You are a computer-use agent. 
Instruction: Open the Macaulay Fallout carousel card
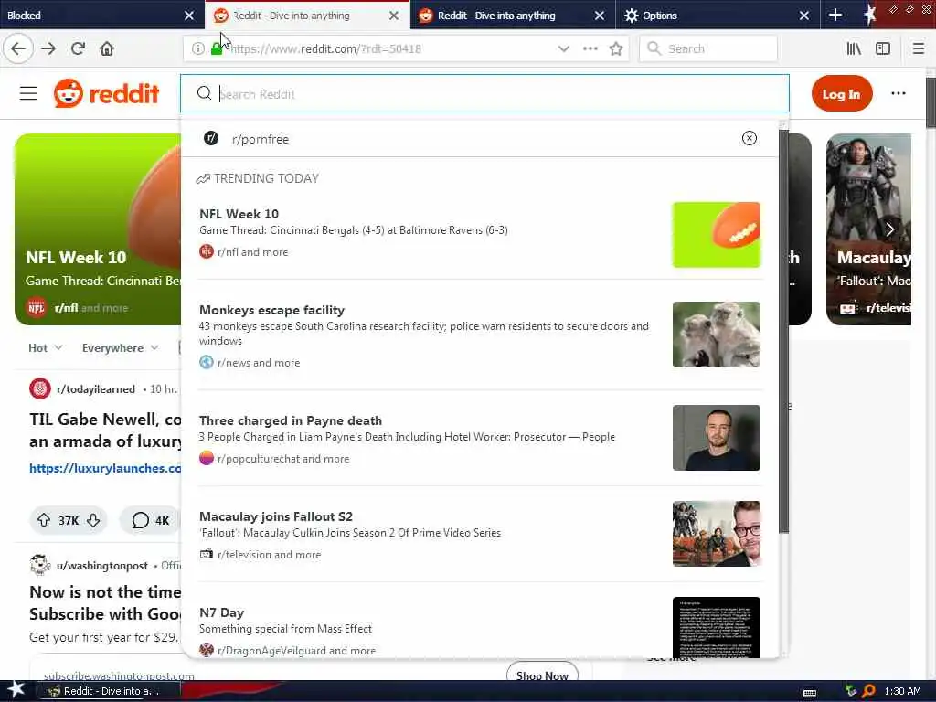868,229
